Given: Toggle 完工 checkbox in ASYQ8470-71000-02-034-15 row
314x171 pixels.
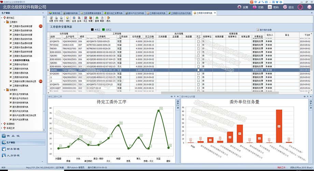Looking at the screenshot, I should pyautogui.click(x=198, y=84).
